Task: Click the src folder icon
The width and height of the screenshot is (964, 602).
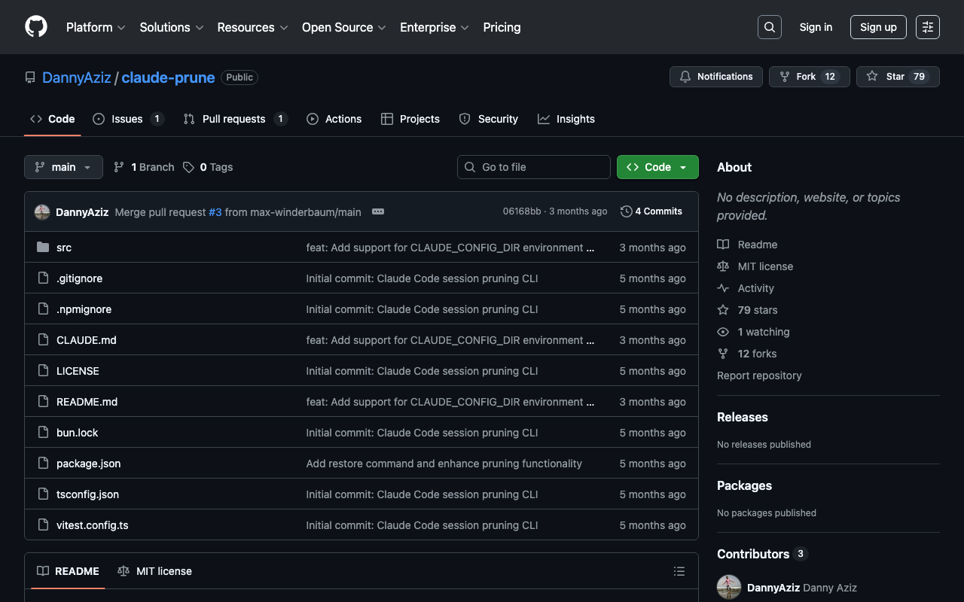Action: click(43, 248)
